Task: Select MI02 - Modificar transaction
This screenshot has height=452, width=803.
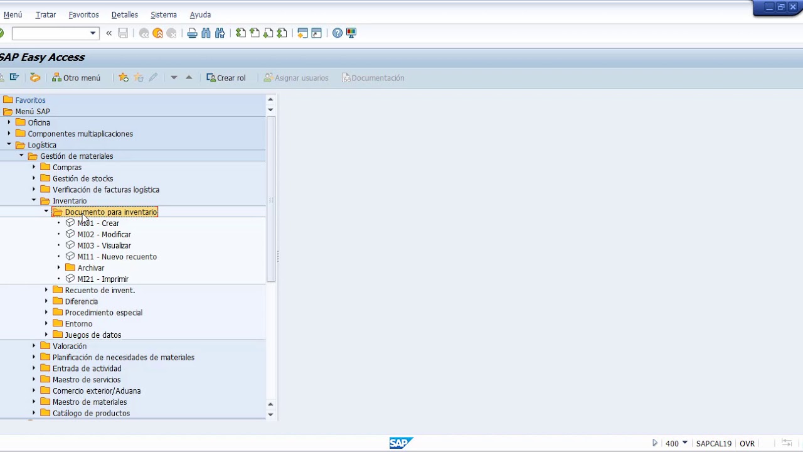Action: 104,235
